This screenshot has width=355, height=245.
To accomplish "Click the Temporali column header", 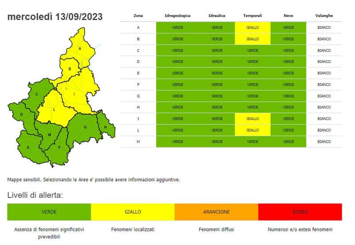I will [x=252, y=16].
